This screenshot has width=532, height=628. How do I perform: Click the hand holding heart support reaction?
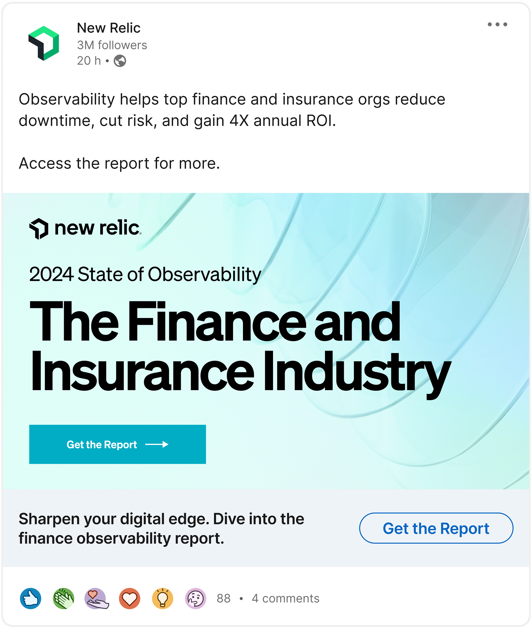tap(96, 598)
